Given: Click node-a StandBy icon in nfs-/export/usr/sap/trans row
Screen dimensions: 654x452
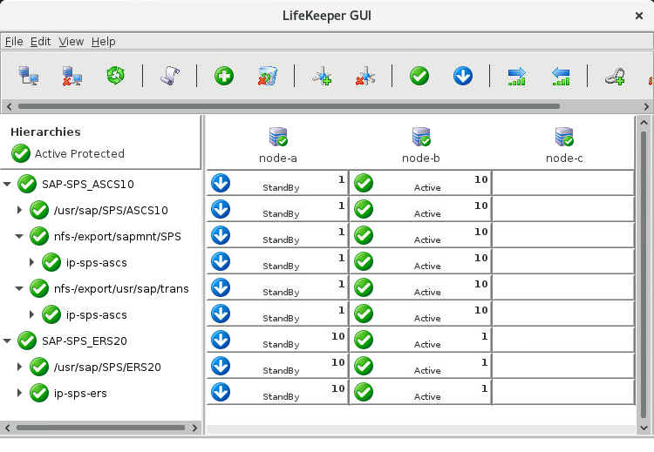Looking at the screenshot, I should [x=221, y=287].
